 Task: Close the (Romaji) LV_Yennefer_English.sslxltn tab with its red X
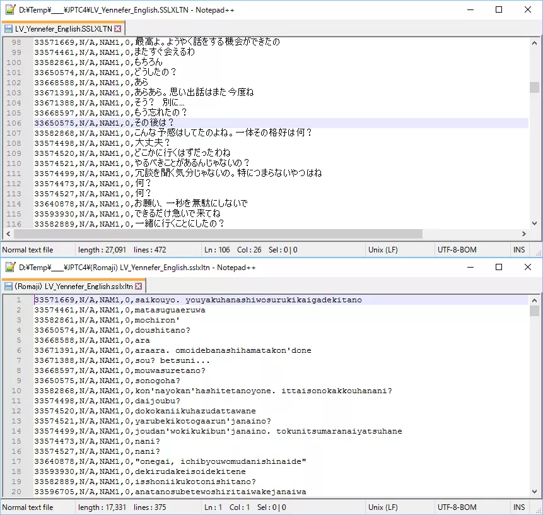pos(139,286)
